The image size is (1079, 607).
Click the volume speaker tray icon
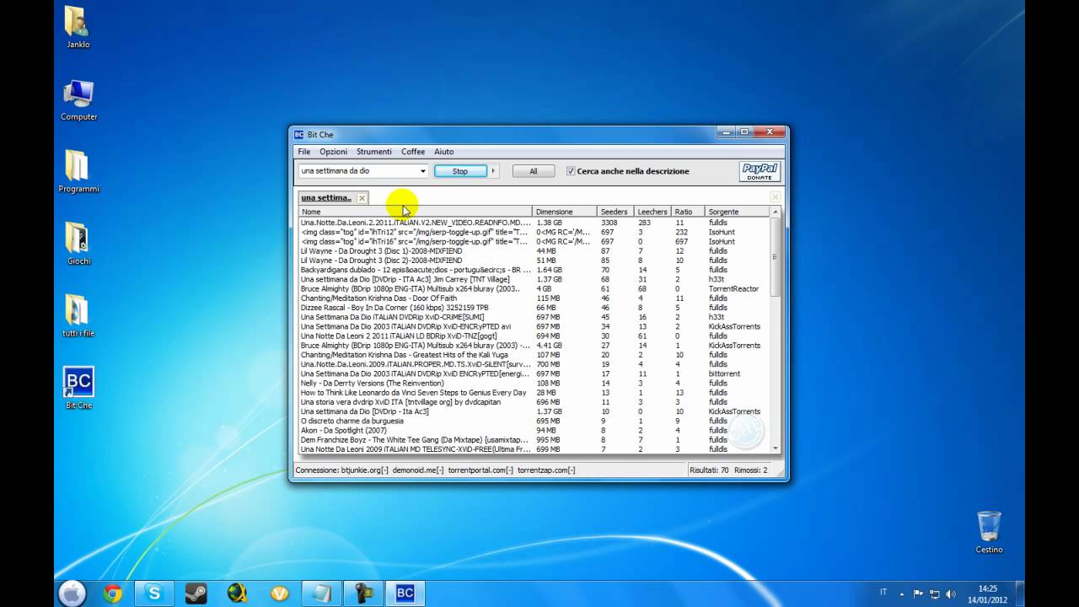click(x=953, y=594)
